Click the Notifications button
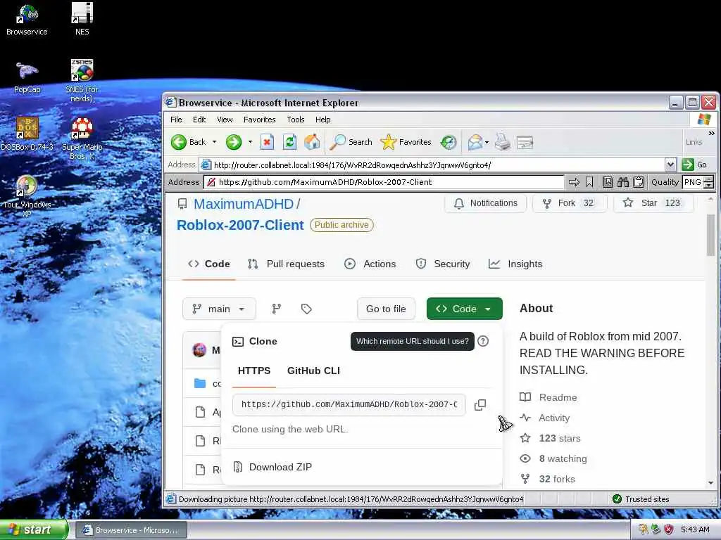 click(485, 203)
